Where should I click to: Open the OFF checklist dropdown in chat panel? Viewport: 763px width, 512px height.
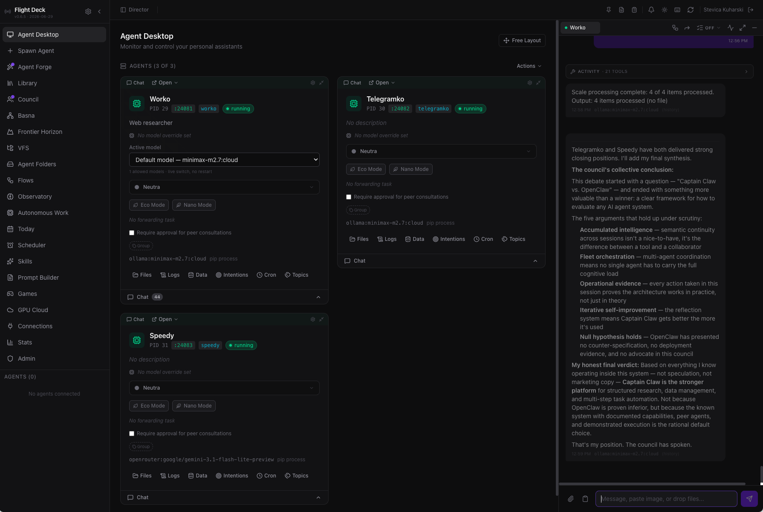708,28
